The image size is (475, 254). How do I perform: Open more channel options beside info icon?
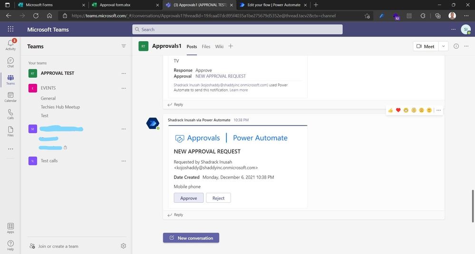coord(466,46)
